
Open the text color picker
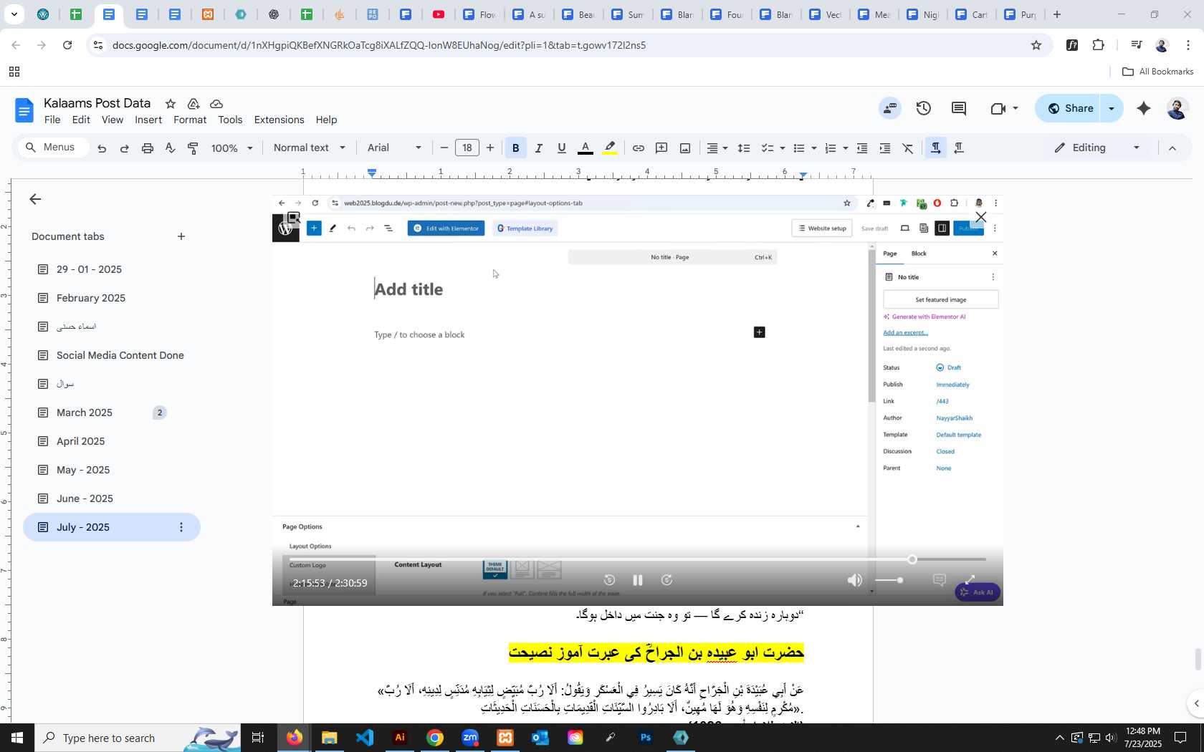(x=586, y=148)
